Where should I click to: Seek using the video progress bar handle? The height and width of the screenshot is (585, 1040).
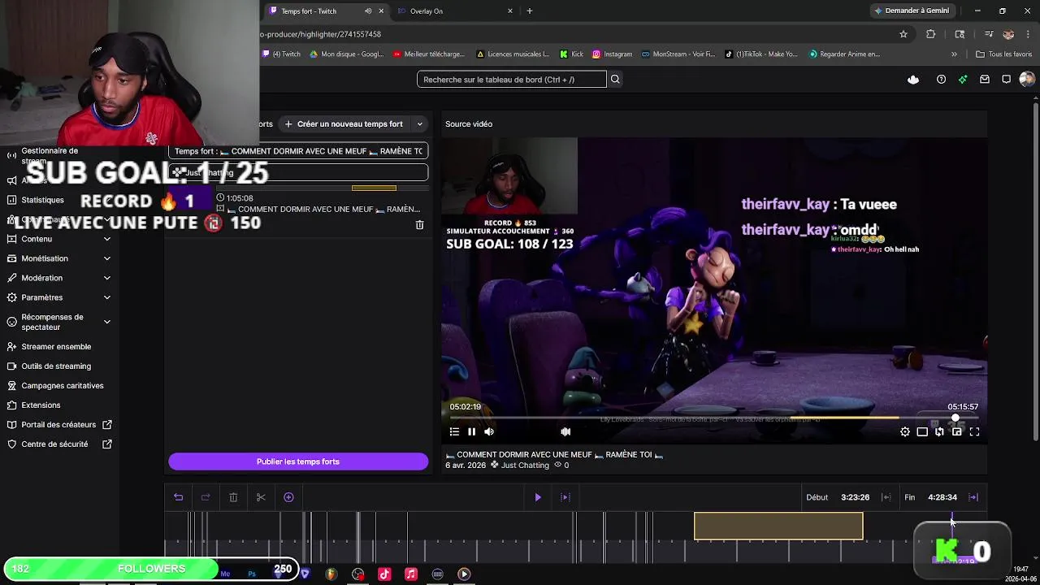click(x=955, y=418)
